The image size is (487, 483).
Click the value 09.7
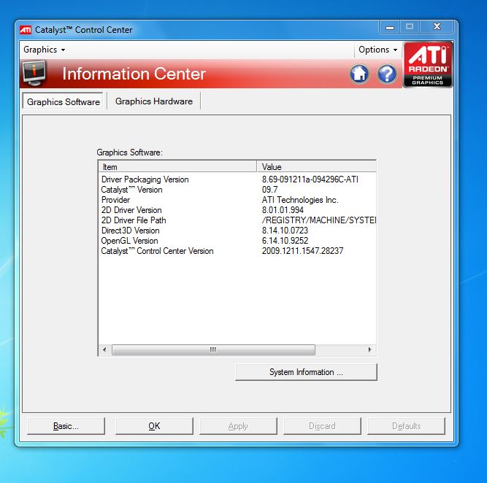click(x=270, y=190)
